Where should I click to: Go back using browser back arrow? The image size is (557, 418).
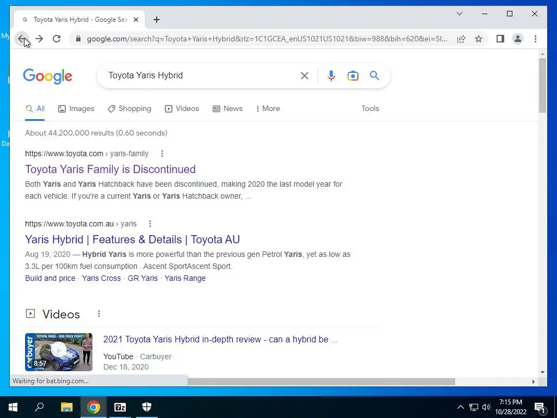tap(22, 39)
